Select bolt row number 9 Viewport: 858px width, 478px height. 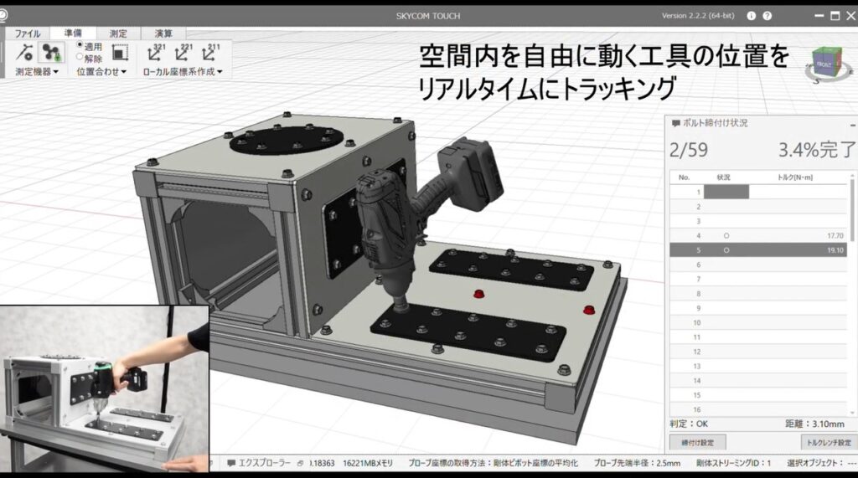pyautogui.click(x=758, y=308)
